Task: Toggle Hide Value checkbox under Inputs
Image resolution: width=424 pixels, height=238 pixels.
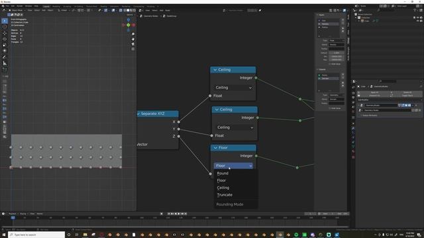Action: pos(330,64)
